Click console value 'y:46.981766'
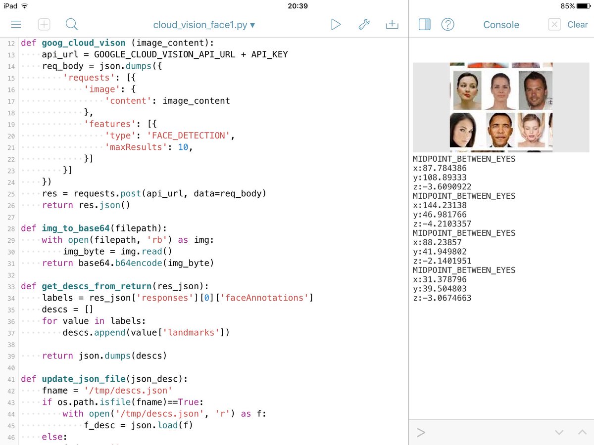 (x=440, y=215)
